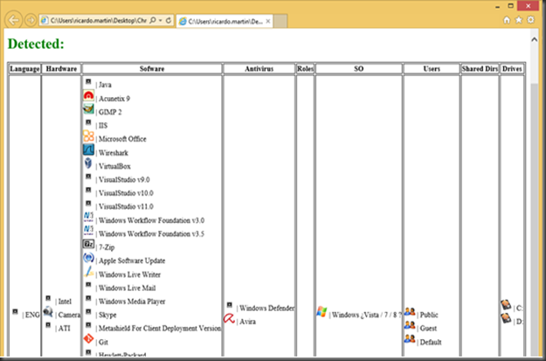Click the Windows ¿Vista / 7 / 8 ? text

coord(366,315)
